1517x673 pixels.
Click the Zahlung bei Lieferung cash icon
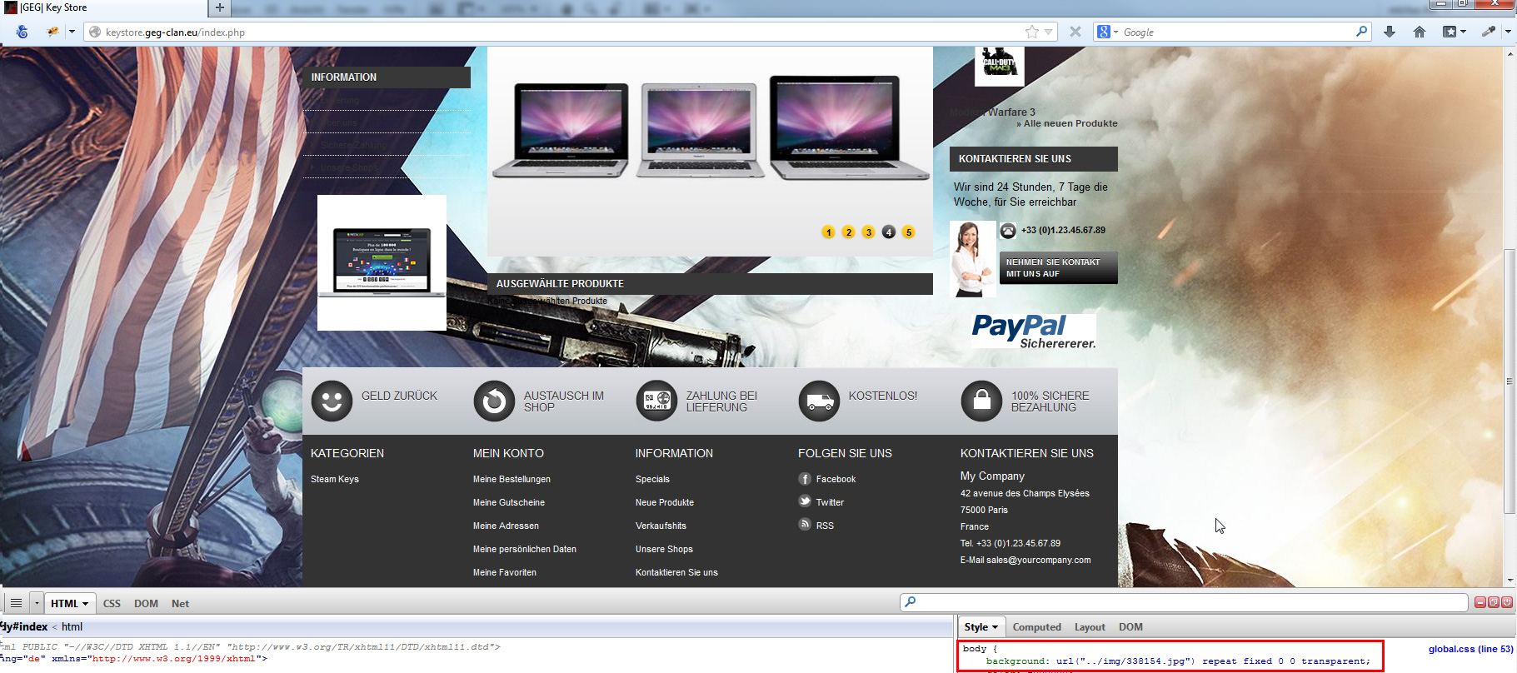click(x=656, y=401)
